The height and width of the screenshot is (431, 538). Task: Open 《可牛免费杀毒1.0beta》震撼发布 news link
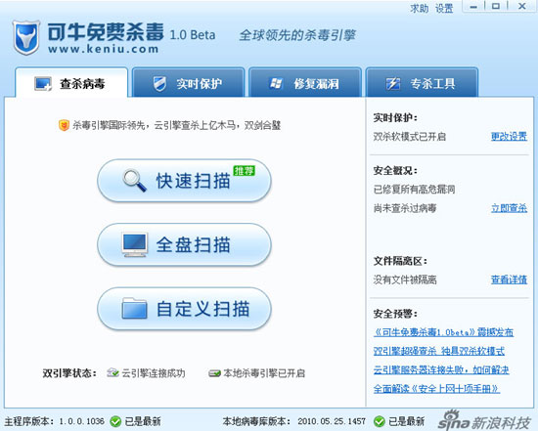pos(443,332)
